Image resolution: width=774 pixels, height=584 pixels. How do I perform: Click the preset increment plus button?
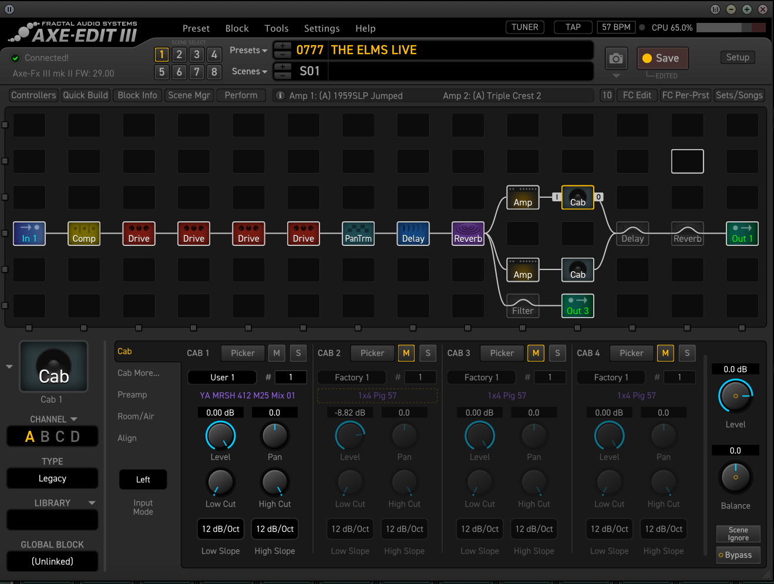click(282, 46)
